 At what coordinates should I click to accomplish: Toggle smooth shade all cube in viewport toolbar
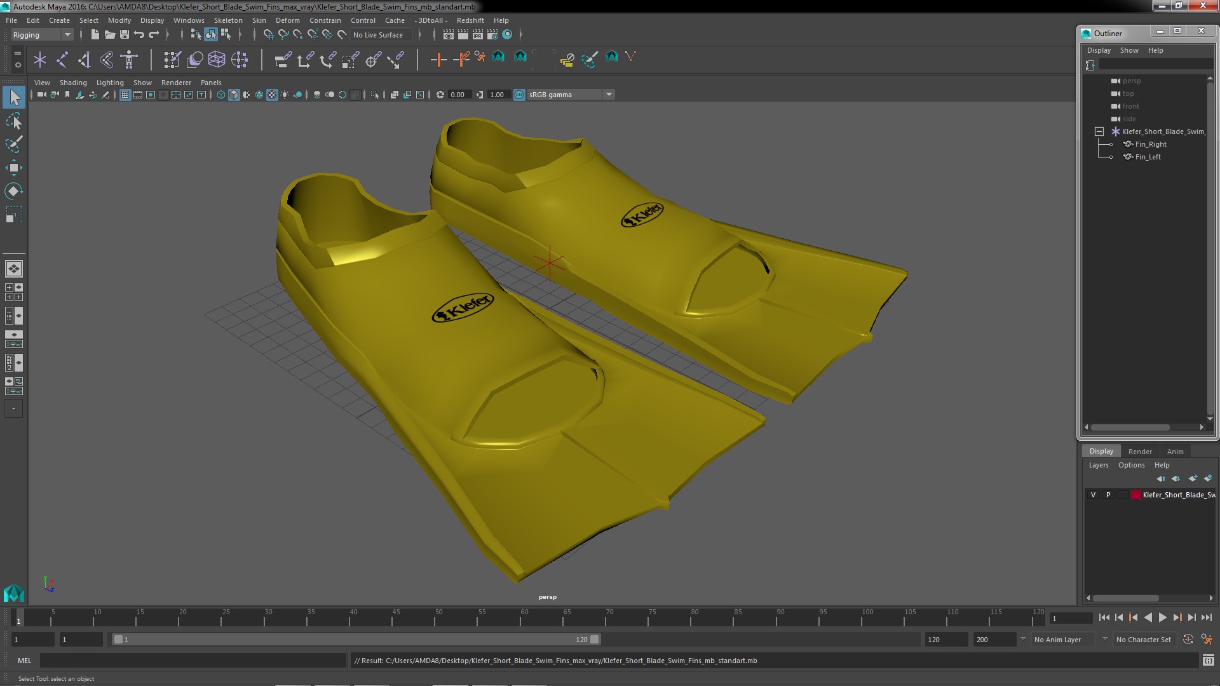(x=234, y=95)
